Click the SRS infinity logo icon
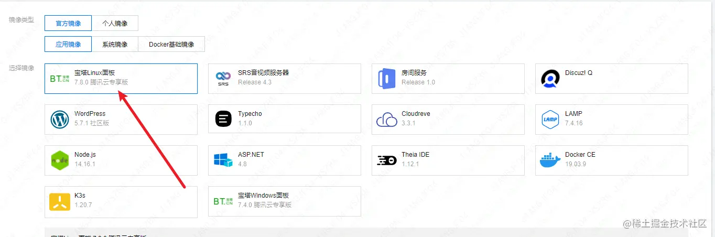715x237 pixels. coord(223,79)
